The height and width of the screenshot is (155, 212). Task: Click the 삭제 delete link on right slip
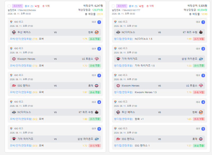[x=151, y=6]
